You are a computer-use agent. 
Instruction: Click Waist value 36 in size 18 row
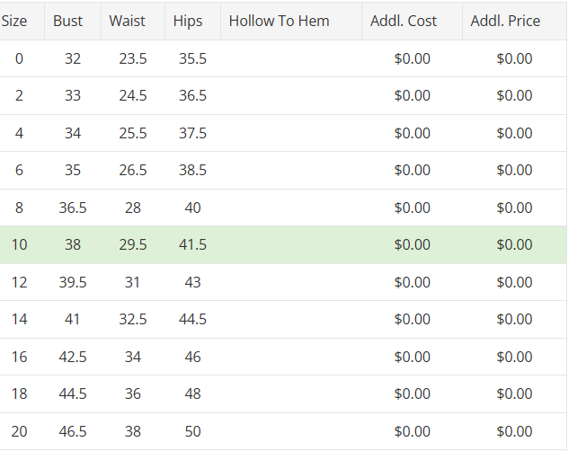[133, 394]
